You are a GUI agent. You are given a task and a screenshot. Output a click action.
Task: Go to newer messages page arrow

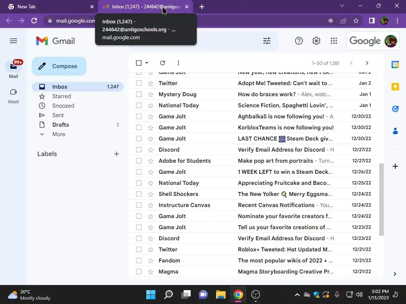point(351,63)
